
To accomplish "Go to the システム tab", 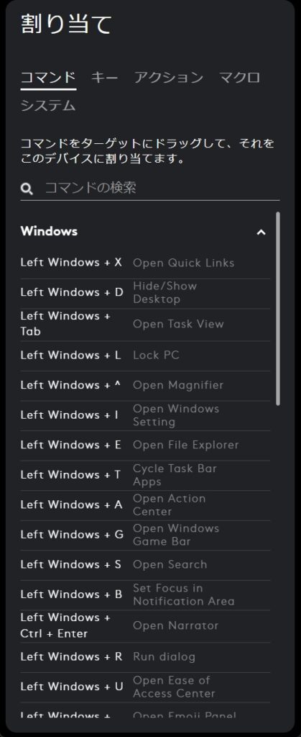I will coord(48,106).
